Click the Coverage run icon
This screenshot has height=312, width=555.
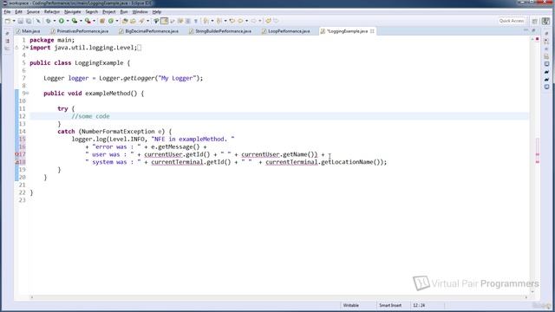click(x=75, y=21)
